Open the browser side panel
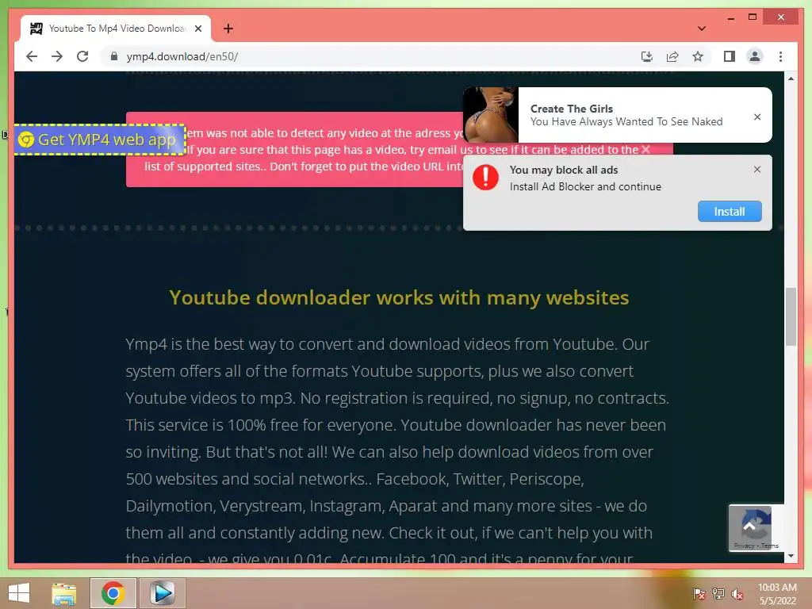 point(730,56)
